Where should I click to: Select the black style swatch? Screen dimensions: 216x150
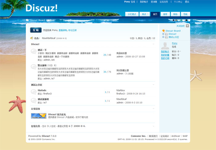(x=186, y=20)
